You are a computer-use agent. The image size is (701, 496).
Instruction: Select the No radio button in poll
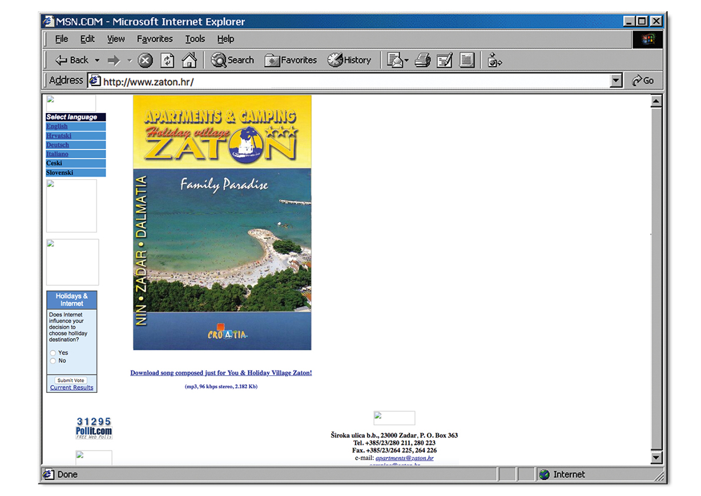53,361
